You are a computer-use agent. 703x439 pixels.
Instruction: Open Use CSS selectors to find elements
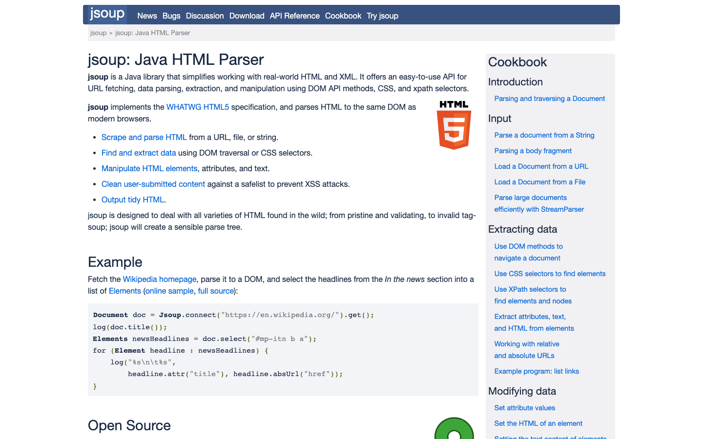[550, 274]
